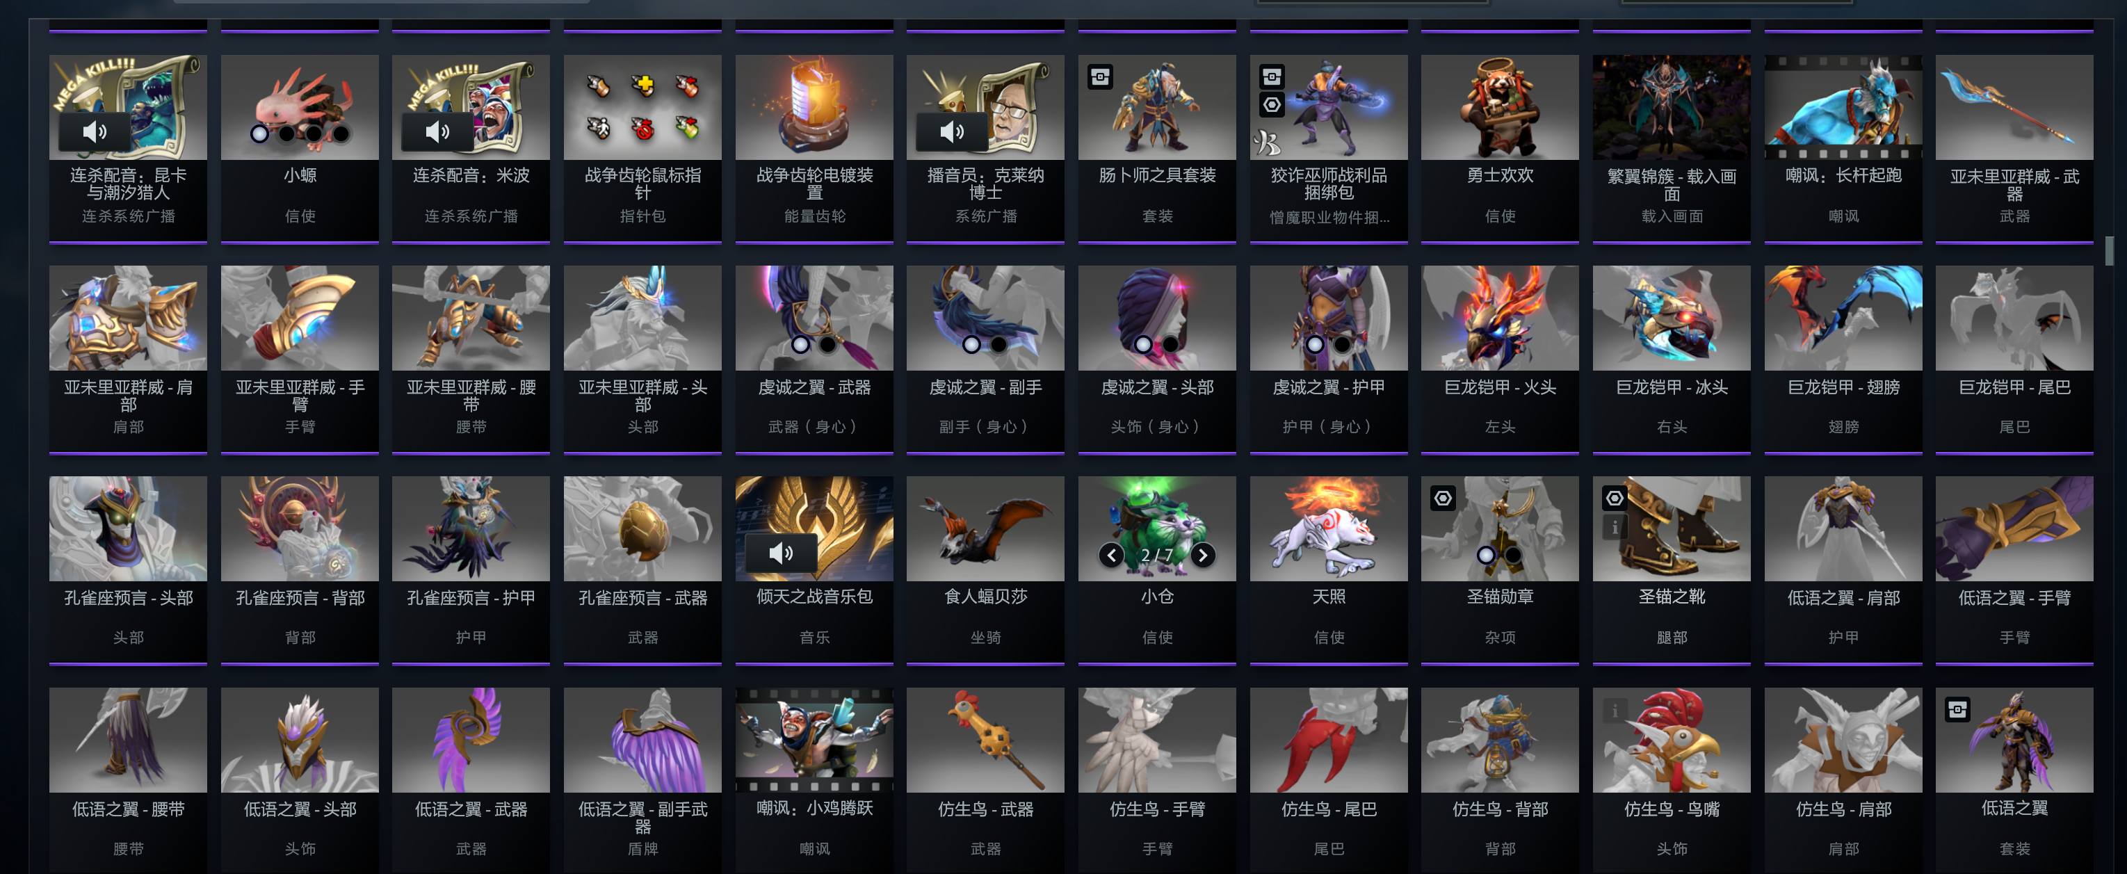This screenshot has height=874, width=2127.
Task: Play sound preview on 倾天之战音乐包
Action: 781,552
